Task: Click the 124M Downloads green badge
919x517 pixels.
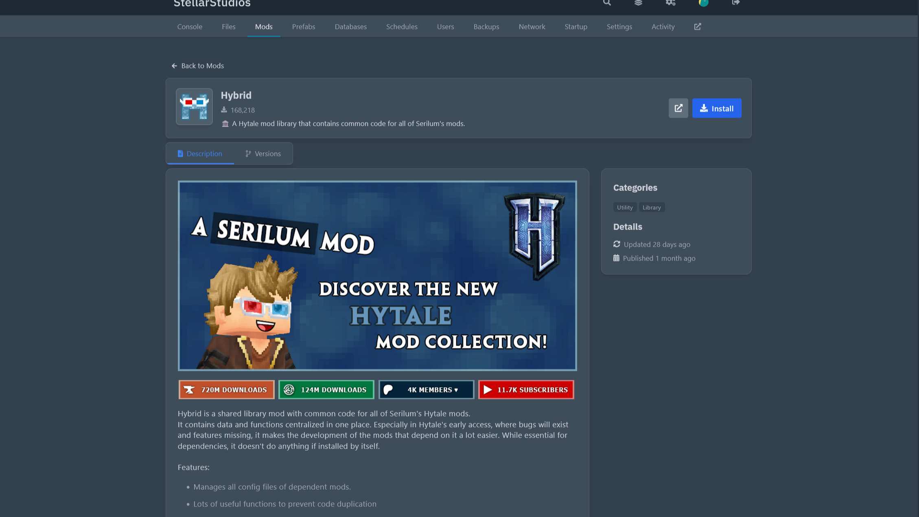Action: (x=326, y=390)
